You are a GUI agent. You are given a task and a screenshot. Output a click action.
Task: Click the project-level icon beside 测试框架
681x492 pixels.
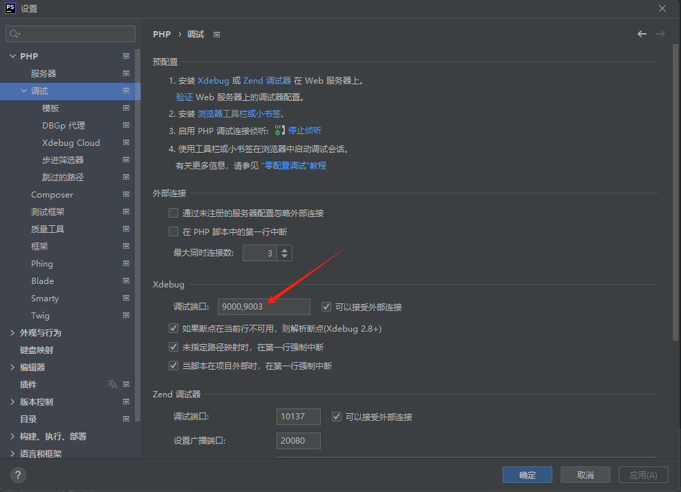point(126,211)
